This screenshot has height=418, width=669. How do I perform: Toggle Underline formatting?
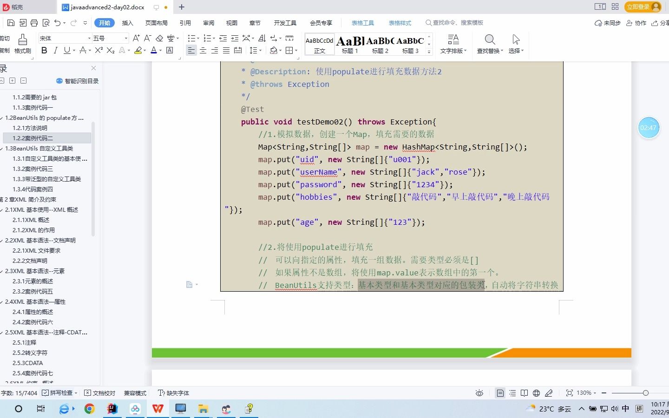pyautogui.click(x=67, y=50)
